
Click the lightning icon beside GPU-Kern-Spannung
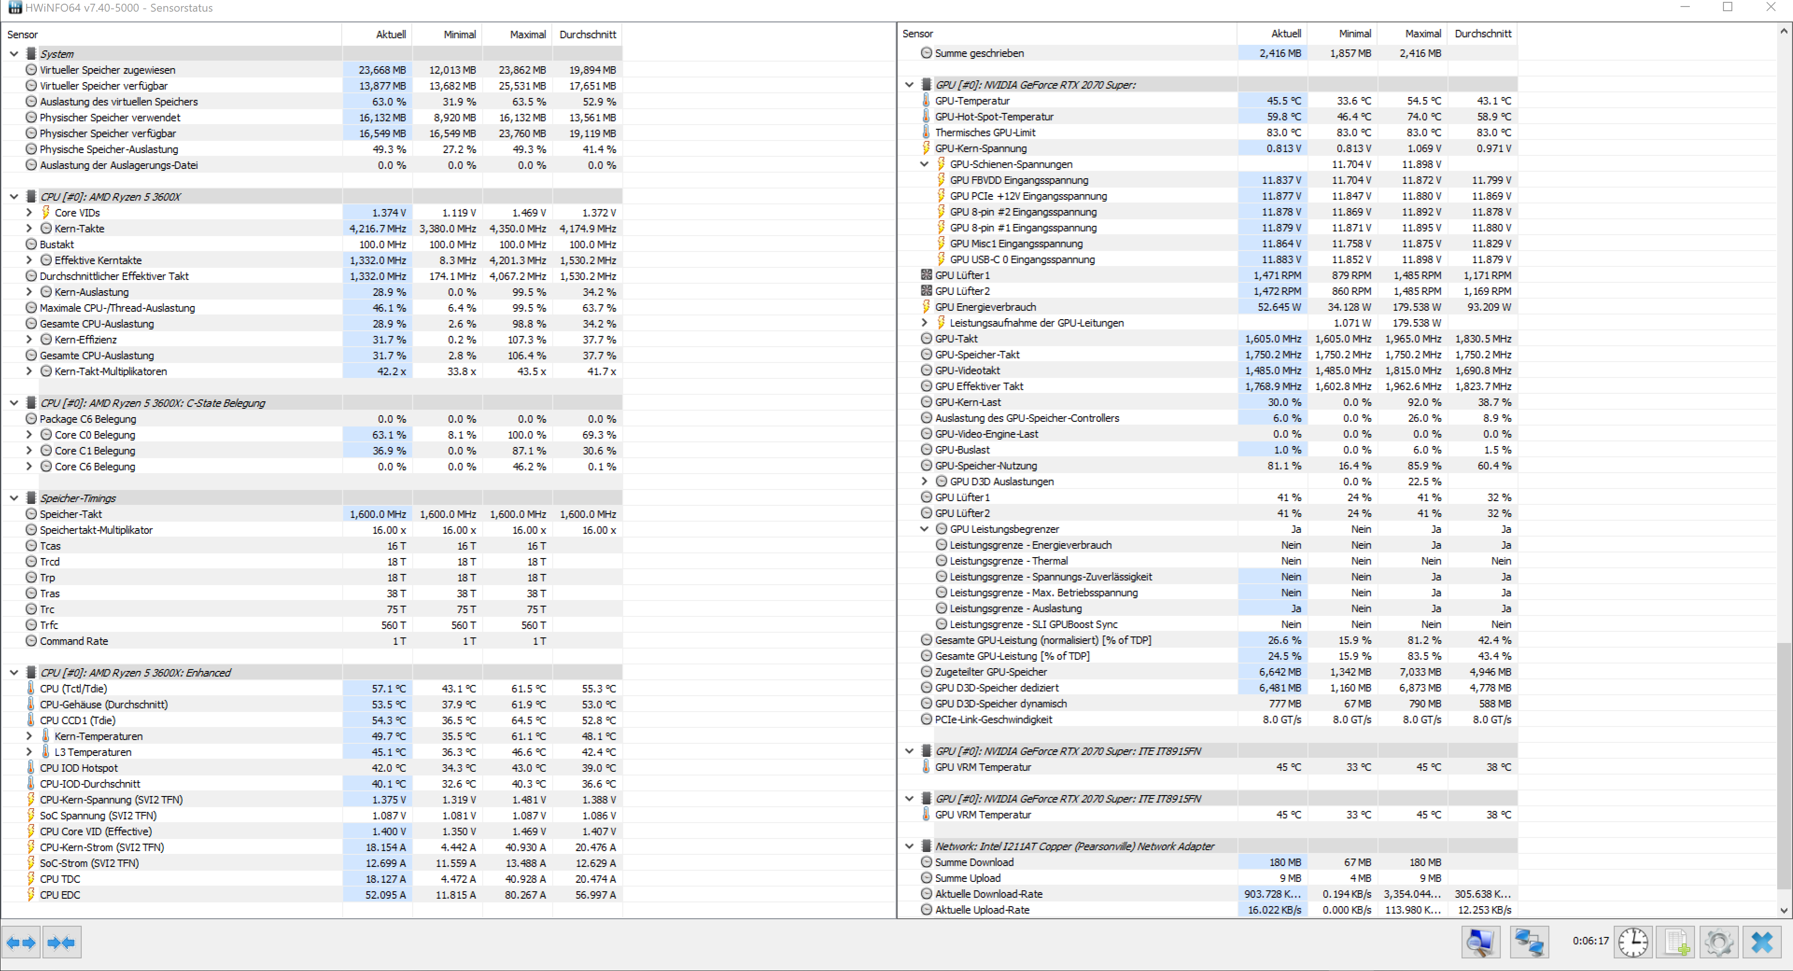tap(926, 148)
